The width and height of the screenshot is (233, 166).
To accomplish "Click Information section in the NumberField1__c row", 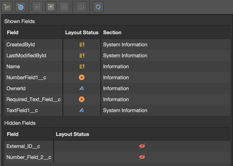I will click(x=116, y=77).
